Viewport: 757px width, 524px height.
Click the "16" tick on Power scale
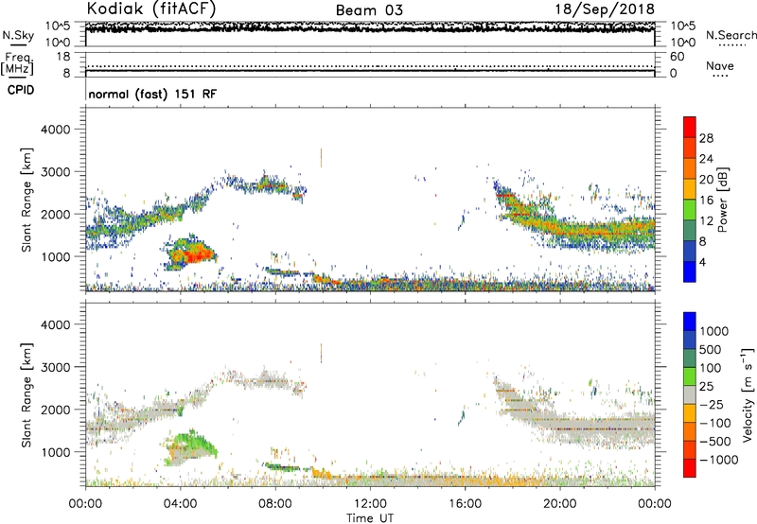tap(706, 201)
